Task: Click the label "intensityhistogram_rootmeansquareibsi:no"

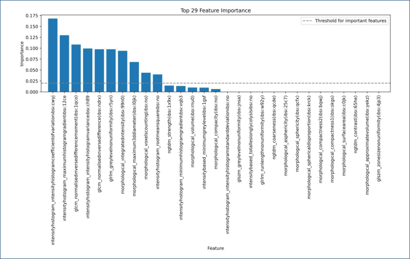Action: [157, 142]
